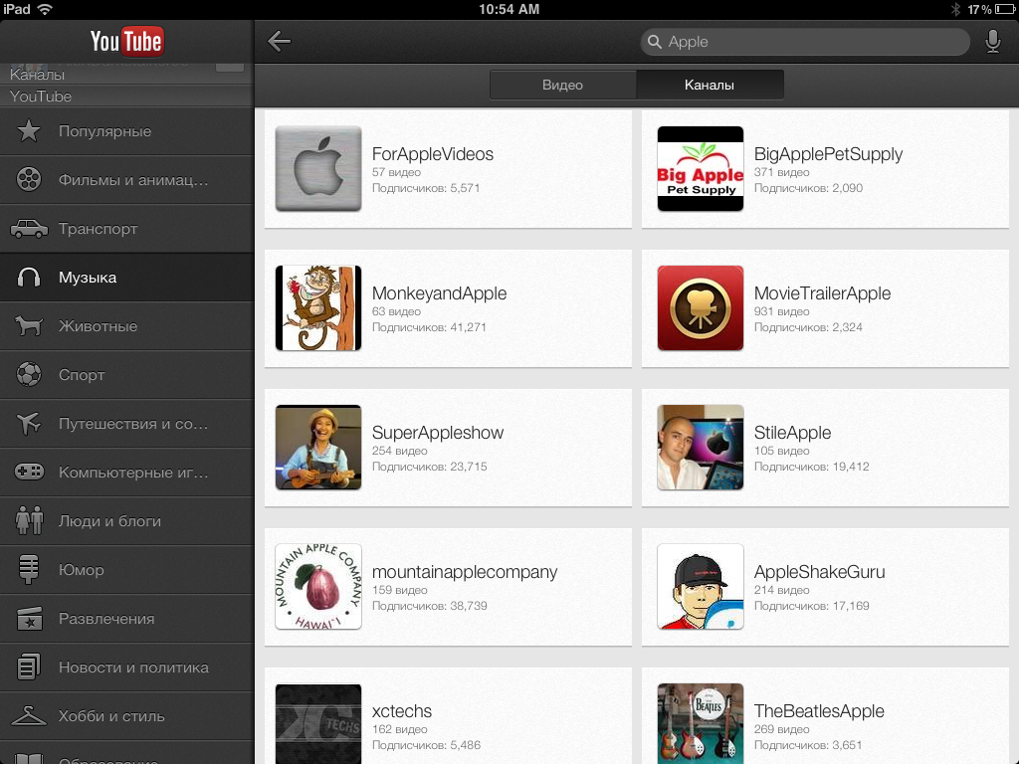
Task: Tap the airplane Путешествия icon
Action: tap(29, 424)
